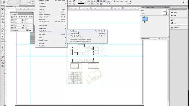This screenshot has height=106, width=189.
Task: Collapse the Pages panel with double arrows
Action: click(165, 7)
